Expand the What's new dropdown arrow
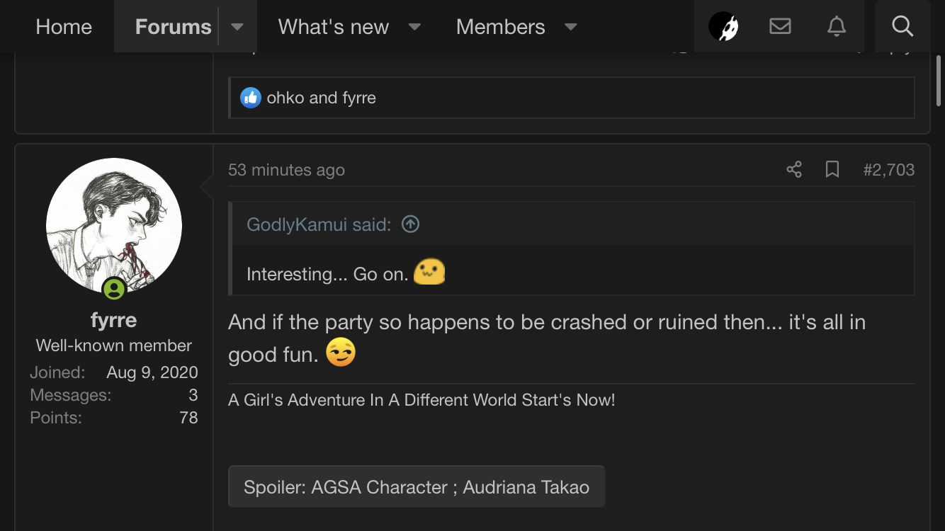The height and width of the screenshot is (531, 945). pyautogui.click(x=415, y=27)
